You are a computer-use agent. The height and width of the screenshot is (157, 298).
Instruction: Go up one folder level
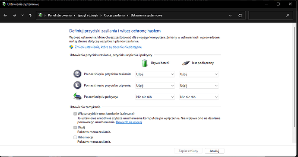(30, 16)
